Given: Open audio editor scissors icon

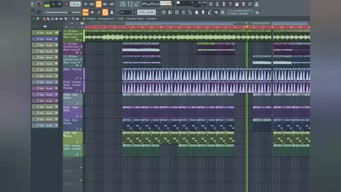Looking at the screenshot, I should (x=217, y=4).
